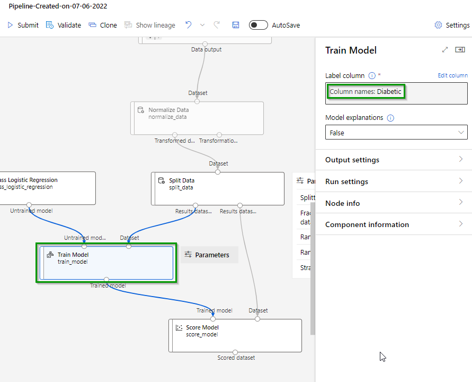Expand Train Model panel to full size

[445, 50]
